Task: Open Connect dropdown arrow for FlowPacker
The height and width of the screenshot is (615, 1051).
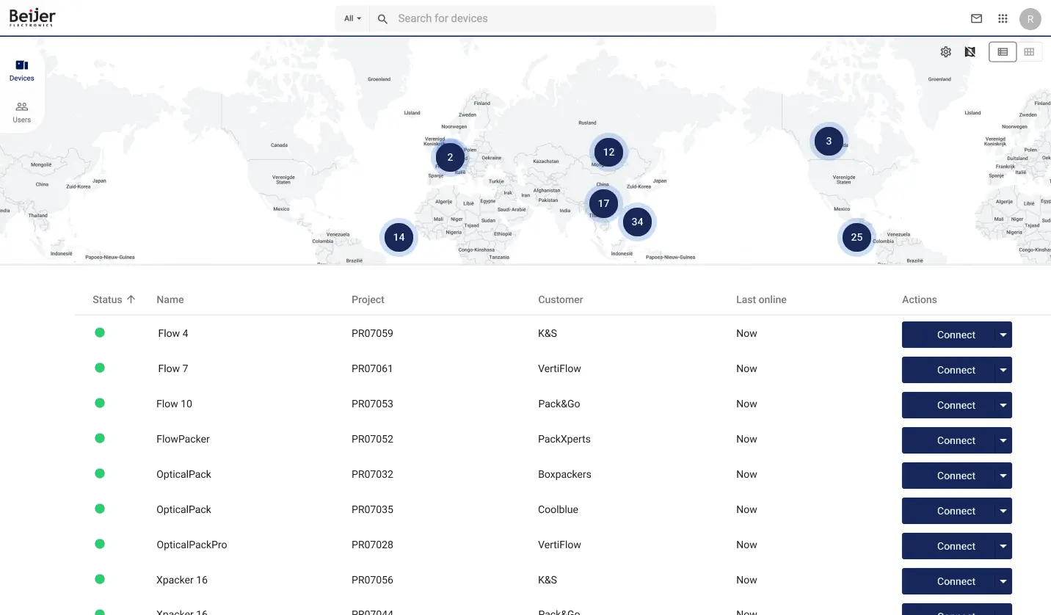Action: point(1003,440)
